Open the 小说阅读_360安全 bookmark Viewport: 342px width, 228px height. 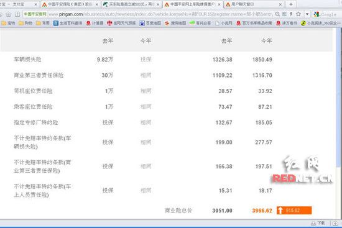point(321,23)
